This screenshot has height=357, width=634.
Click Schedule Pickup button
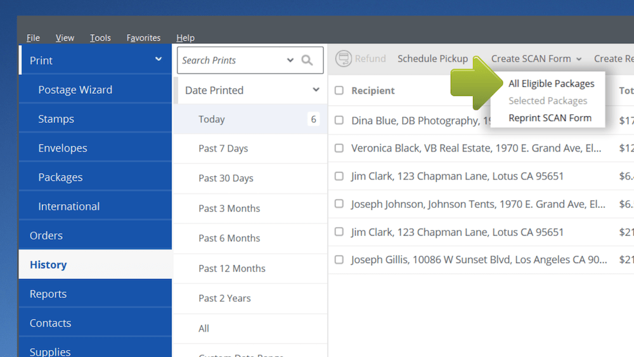432,58
